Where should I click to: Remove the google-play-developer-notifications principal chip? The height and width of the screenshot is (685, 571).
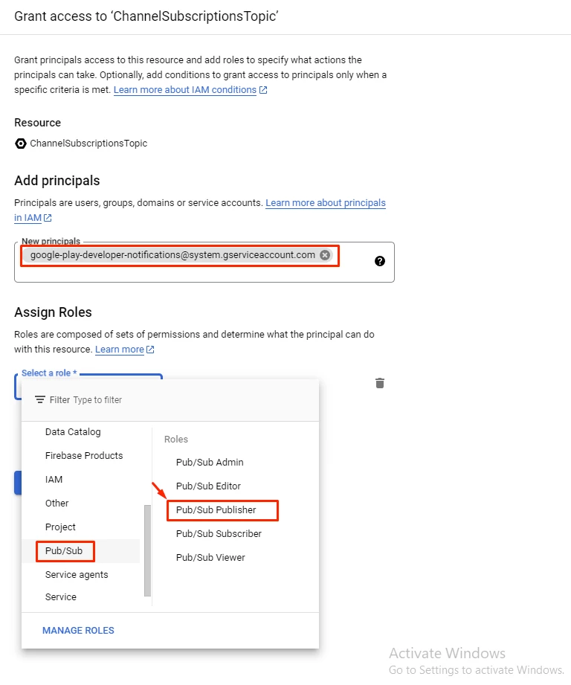point(325,255)
